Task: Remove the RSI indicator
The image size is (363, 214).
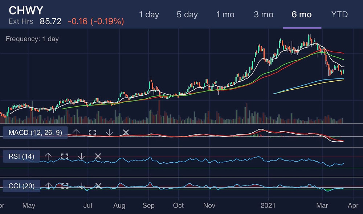Action: (98, 156)
